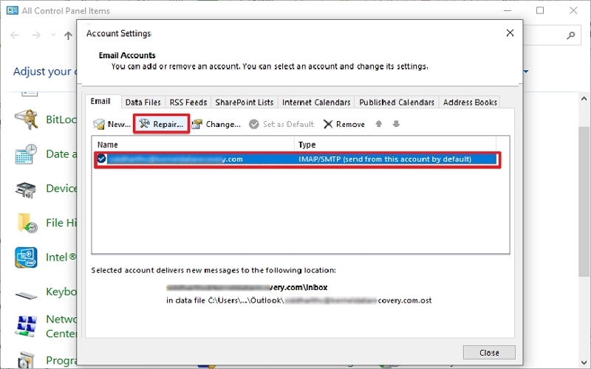The width and height of the screenshot is (591, 369).
Task: Toggle the default account checkmark in list
Action: [101, 159]
